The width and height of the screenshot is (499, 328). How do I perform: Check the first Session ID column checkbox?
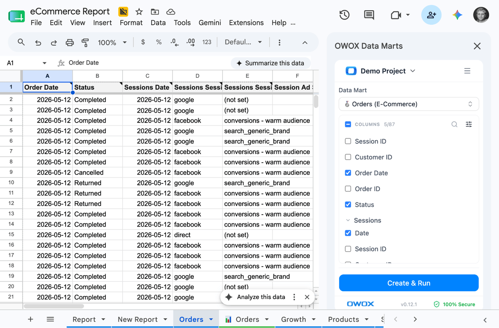[348, 141]
